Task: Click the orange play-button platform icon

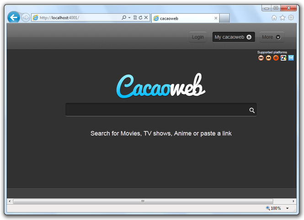Action: pyautogui.click(x=276, y=58)
